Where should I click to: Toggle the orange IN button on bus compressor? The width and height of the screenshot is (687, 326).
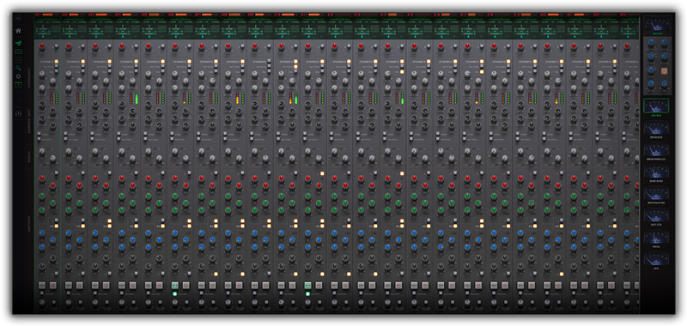[664, 70]
